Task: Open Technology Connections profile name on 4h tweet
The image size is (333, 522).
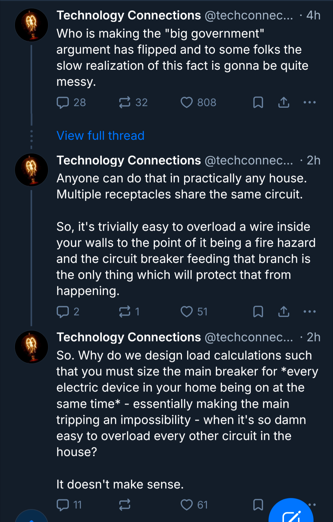Action: pos(129,15)
